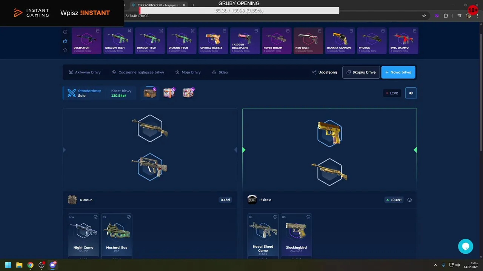
Task: Go to Codzienne najlepsze bitwy tab
Action: pyautogui.click(x=138, y=72)
